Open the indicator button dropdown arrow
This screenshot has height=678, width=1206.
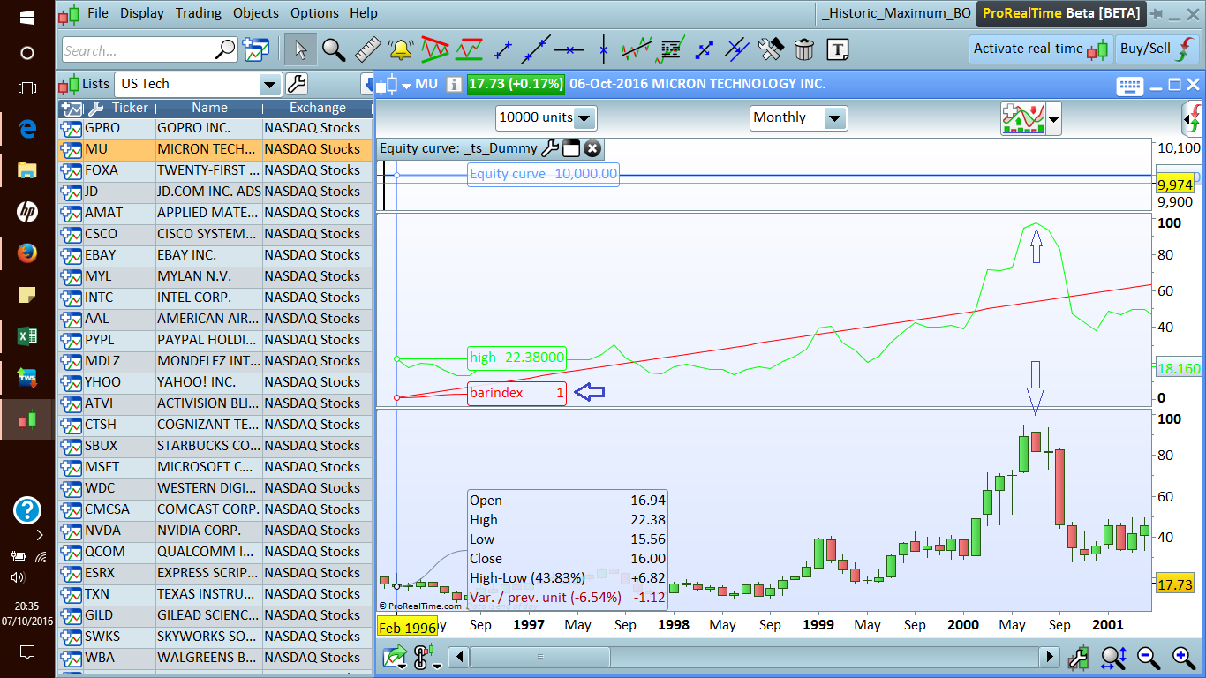click(x=1053, y=118)
